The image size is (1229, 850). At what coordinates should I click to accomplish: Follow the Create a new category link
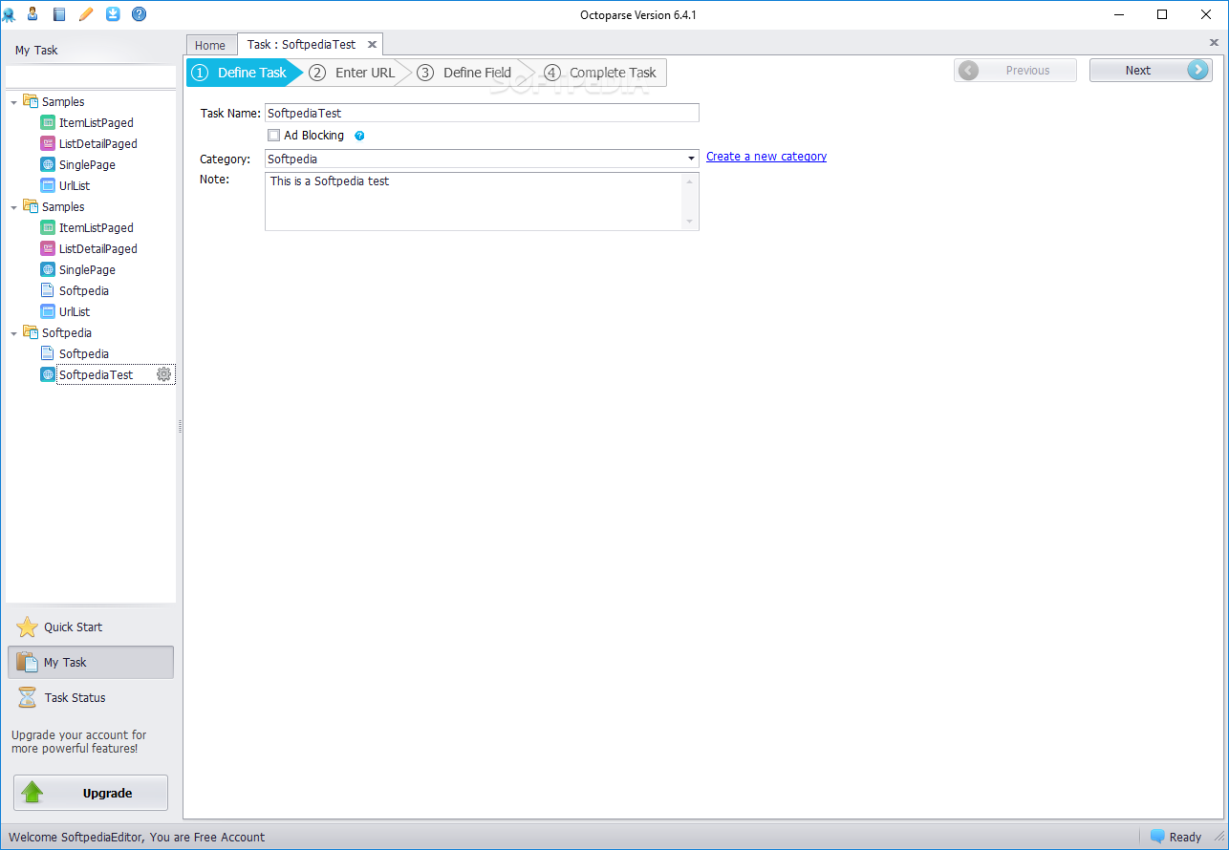tap(766, 157)
